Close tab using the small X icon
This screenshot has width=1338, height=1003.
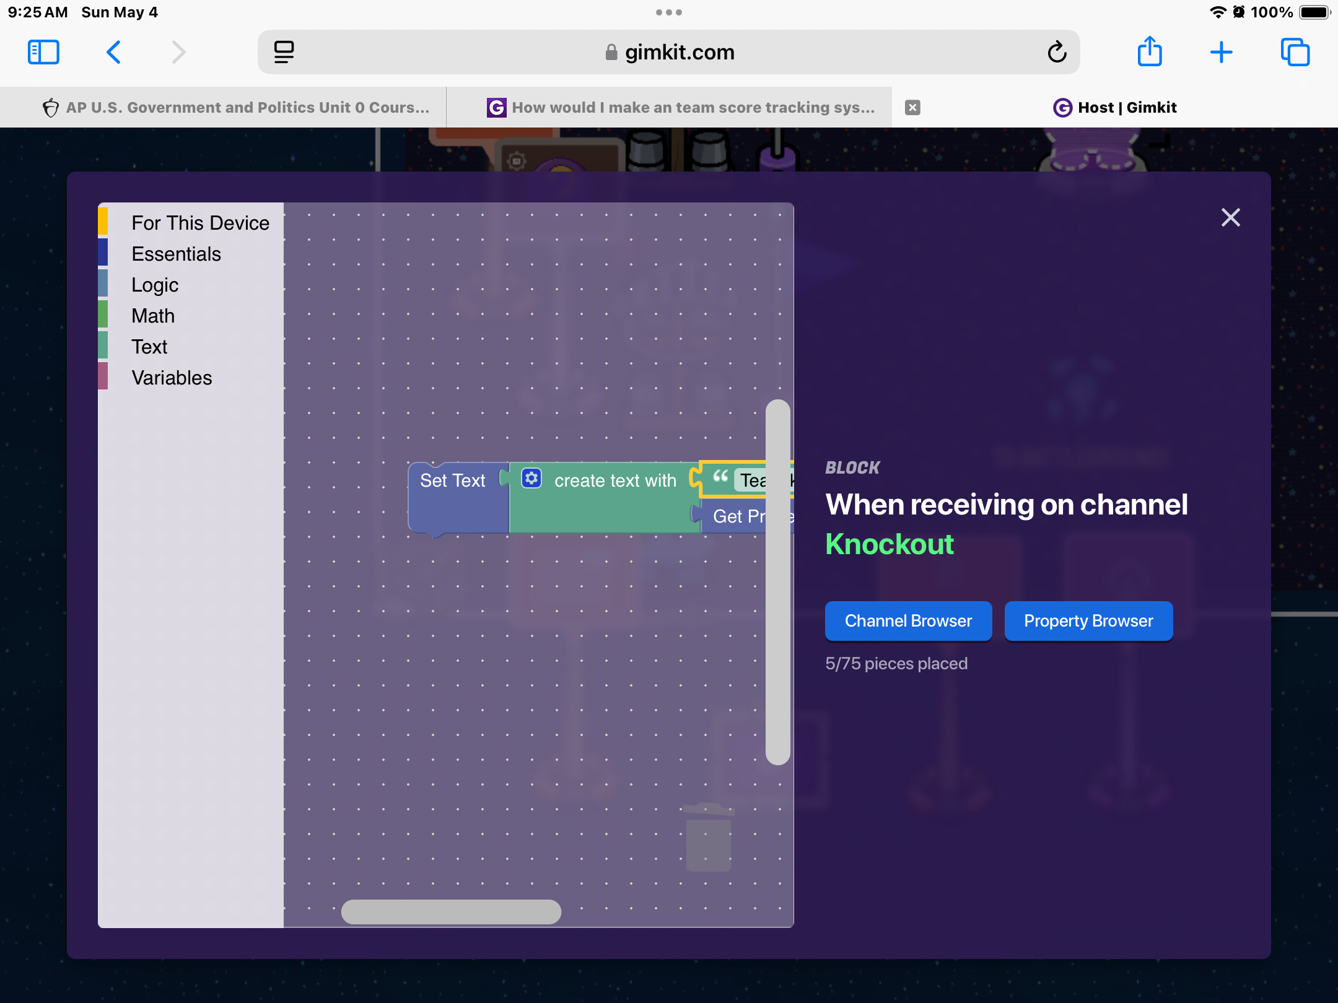point(912,108)
